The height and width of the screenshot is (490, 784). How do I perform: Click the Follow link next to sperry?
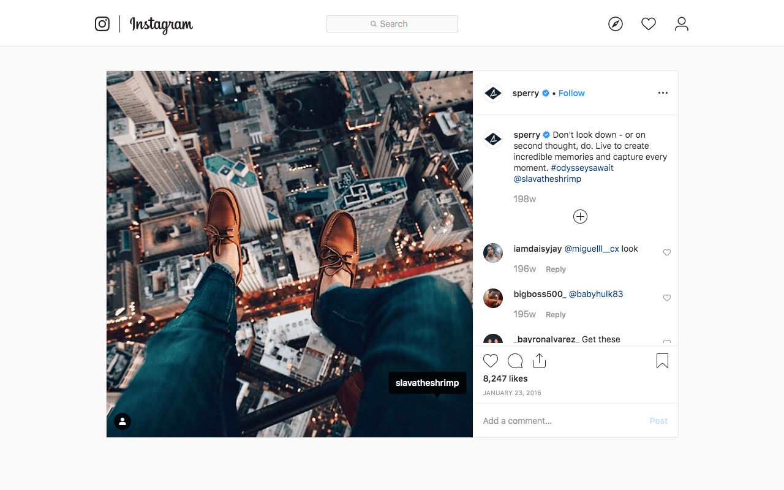click(x=571, y=93)
